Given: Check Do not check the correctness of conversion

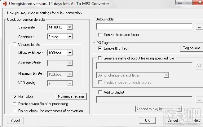Looking at the screenshot, I should [x=15, y=111].
